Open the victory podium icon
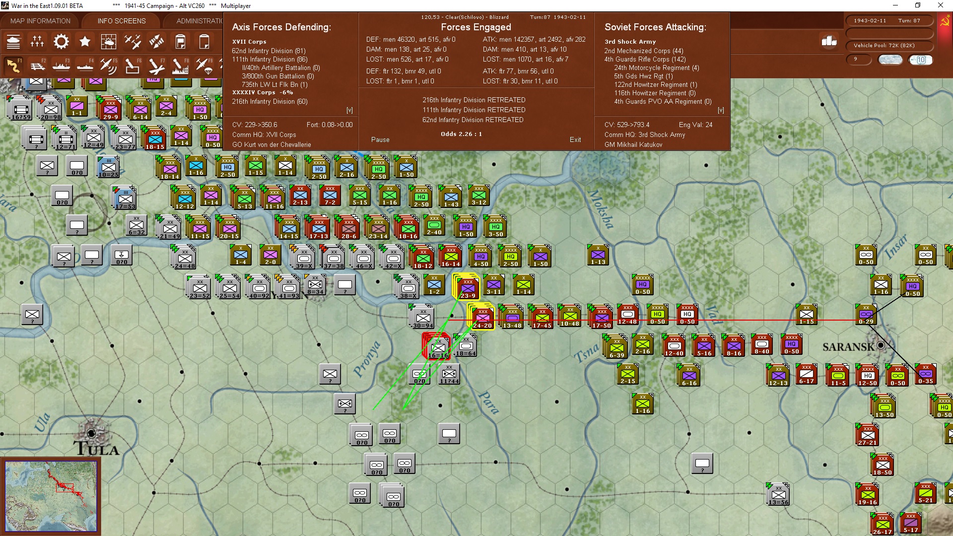Image resolution: width=953 pixels, height=536 pixels. click(x=829, y=41)
